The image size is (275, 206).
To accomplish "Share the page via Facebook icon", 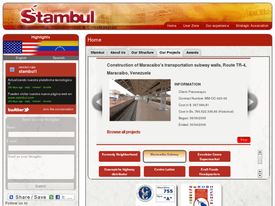I will point(57,197).
